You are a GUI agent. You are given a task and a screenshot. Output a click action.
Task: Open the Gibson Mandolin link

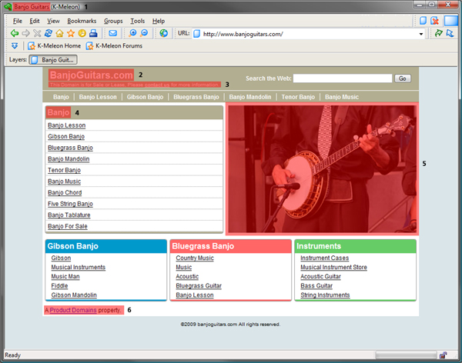(74, 295)
